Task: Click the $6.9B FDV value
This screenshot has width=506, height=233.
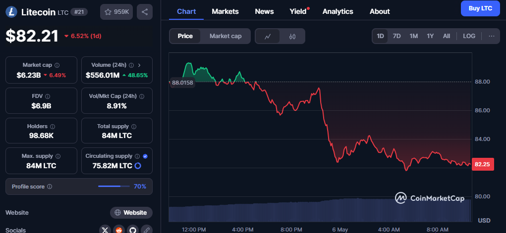Action: [41, 106]
